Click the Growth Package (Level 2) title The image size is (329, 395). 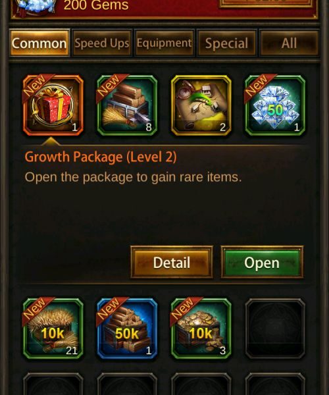tap(101, 157)
